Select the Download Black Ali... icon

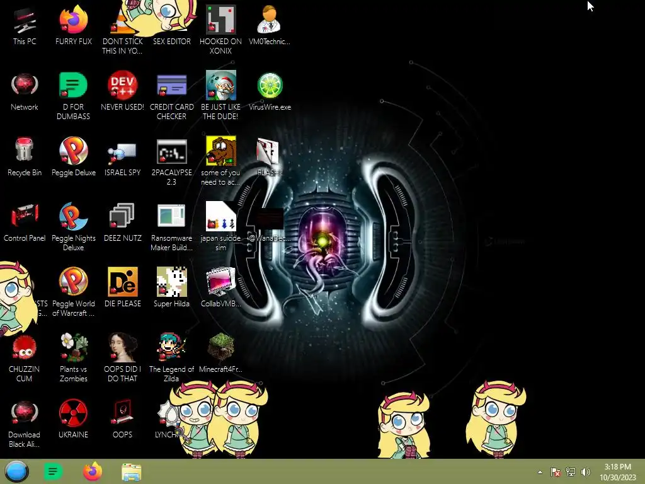click(x=25, y=423)
